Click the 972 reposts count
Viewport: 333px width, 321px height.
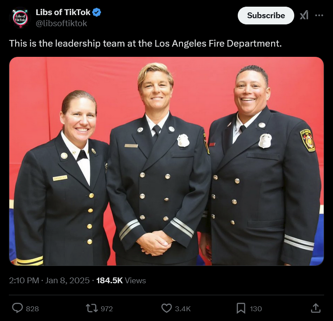click(106, 309)
